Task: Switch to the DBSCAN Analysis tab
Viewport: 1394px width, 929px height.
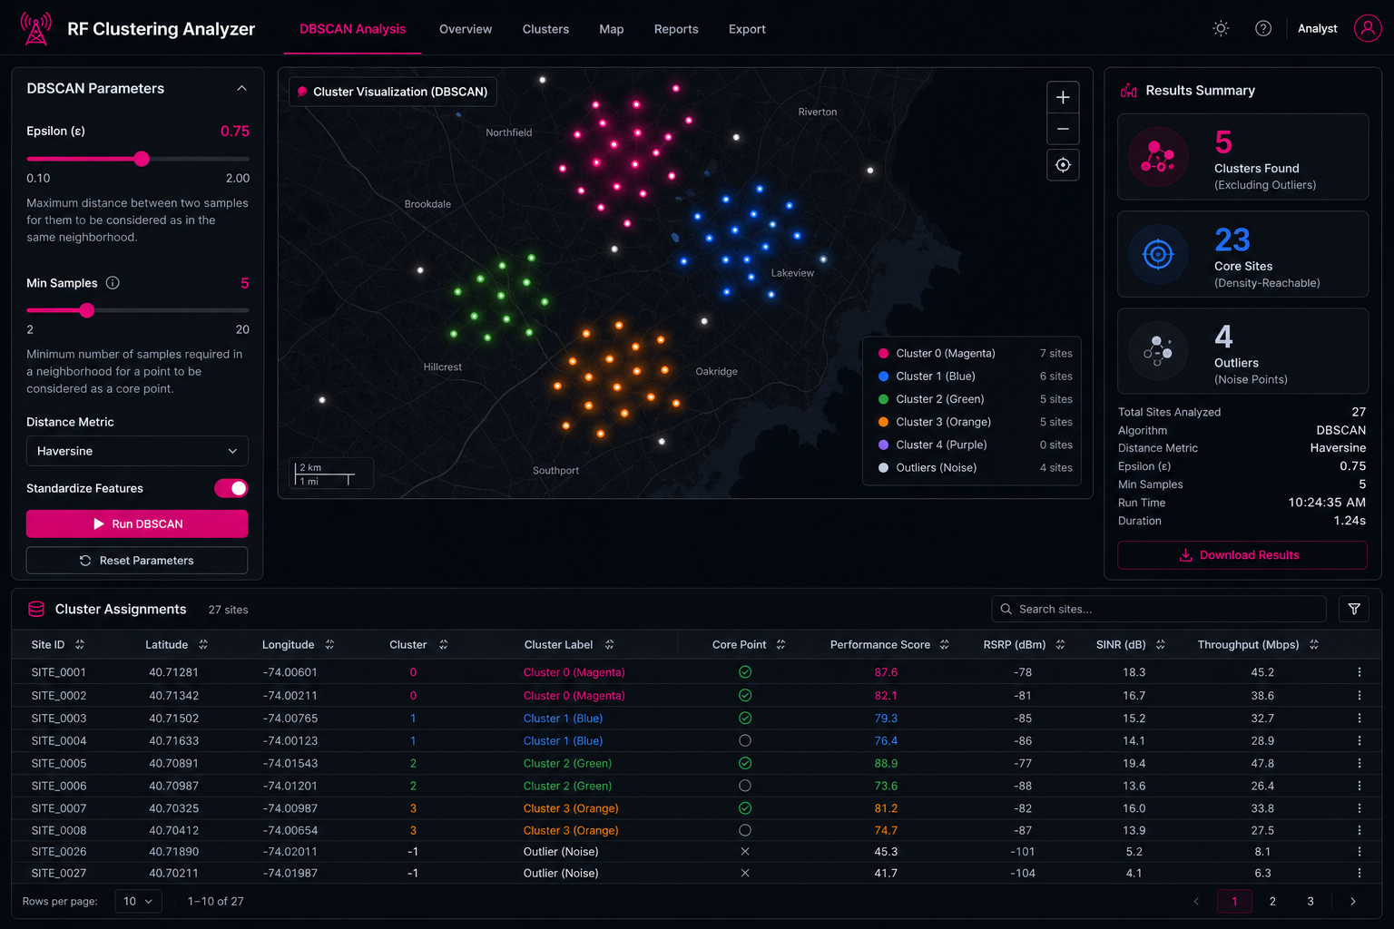Action: [352, 29]
